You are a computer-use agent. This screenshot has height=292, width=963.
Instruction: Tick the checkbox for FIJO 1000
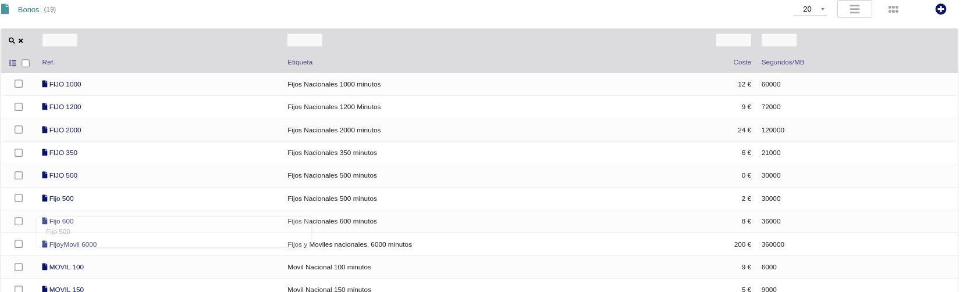tap(19, 84)
